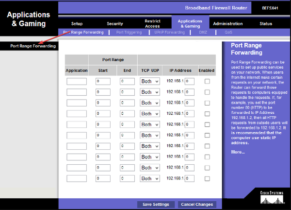The height and width of the screenshot is (210, 291).
Task: Go to the Restrict Access tab
Action: pos(152,24)
